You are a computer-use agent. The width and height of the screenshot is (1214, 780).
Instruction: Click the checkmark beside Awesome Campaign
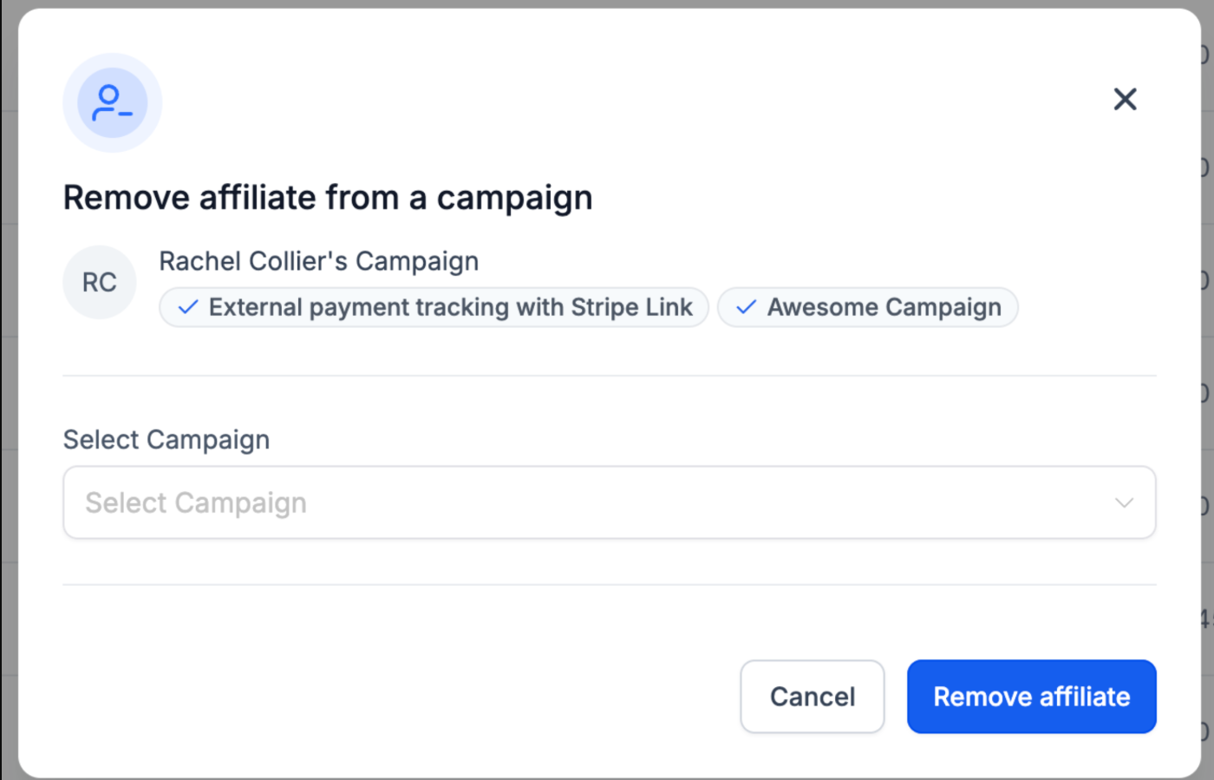pyautogui.click(x=746, y=307)
